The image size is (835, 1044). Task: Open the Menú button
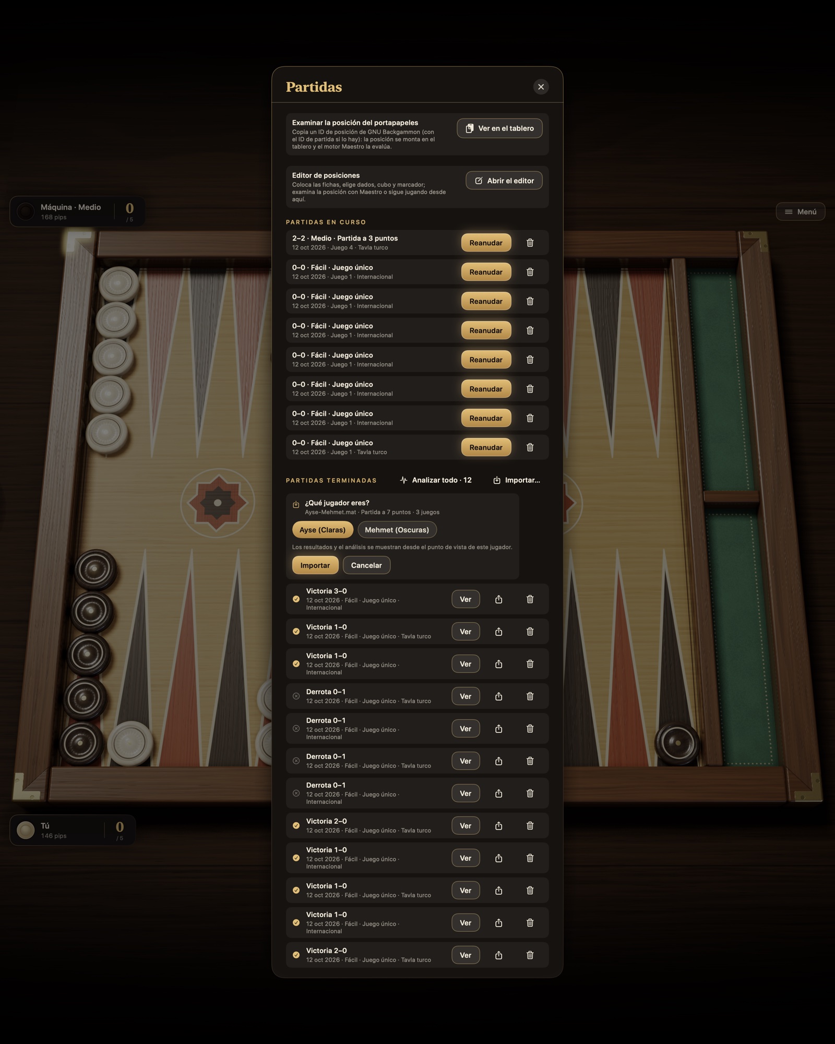(x=800, y=211)
